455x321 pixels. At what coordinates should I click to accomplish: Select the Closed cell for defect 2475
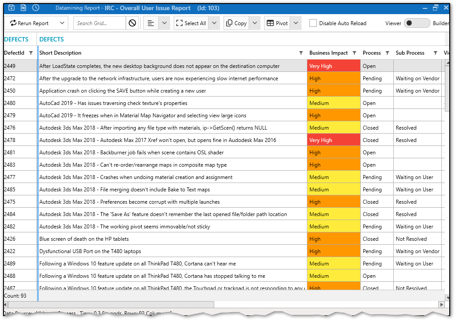coord(377,202)
